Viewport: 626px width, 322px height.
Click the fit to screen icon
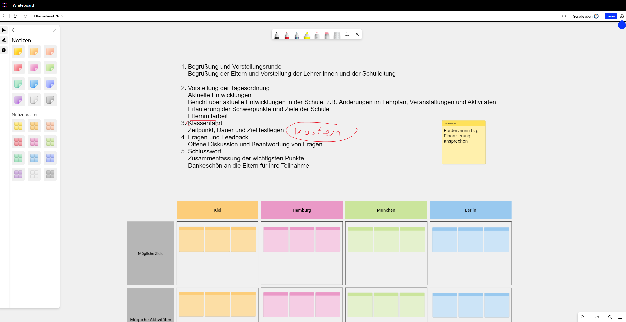[x=620, y=317]
